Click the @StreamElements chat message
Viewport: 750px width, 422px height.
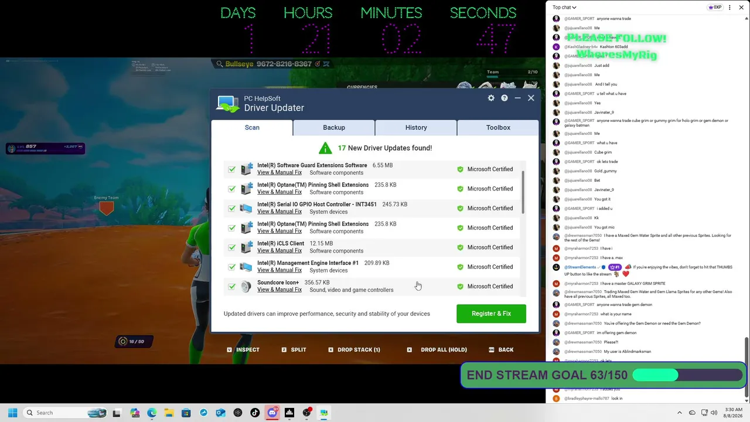[x=648, y=270]
